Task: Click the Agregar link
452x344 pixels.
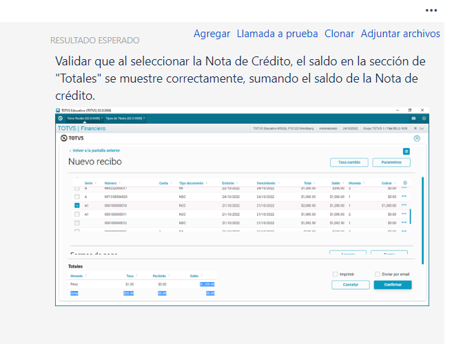Action: (x=212, y=34)
